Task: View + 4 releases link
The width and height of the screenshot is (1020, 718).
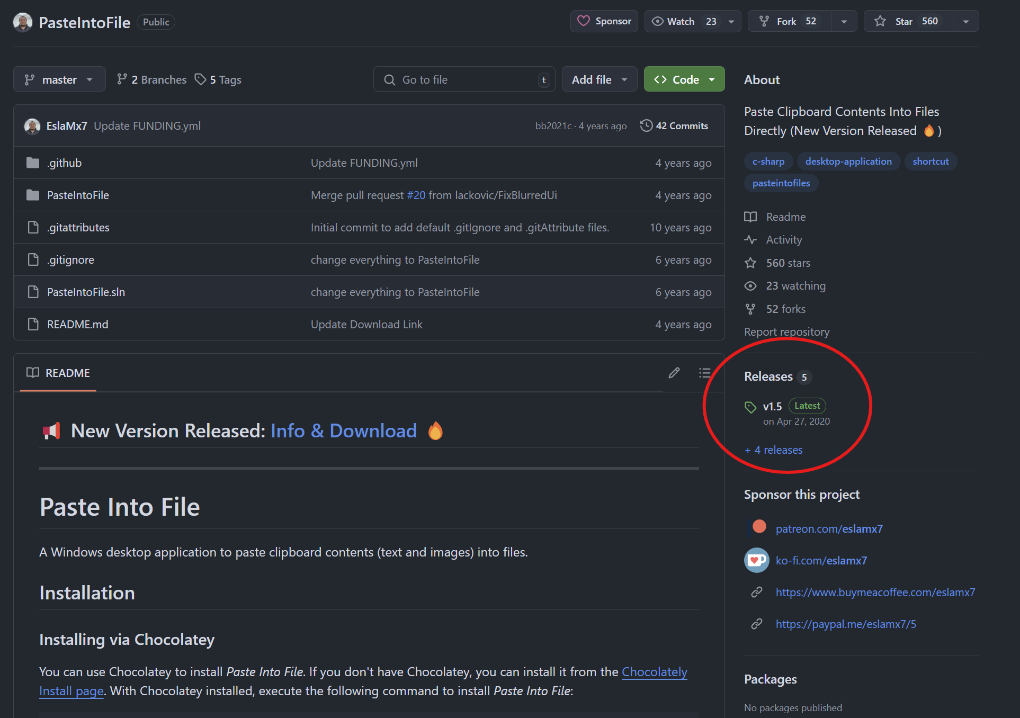Action: pos(774,450)
